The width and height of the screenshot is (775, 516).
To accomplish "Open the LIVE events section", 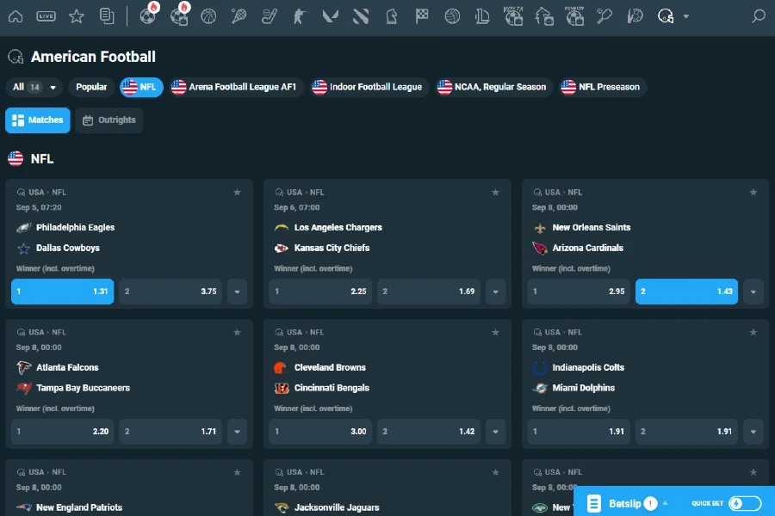I will 46,16.
